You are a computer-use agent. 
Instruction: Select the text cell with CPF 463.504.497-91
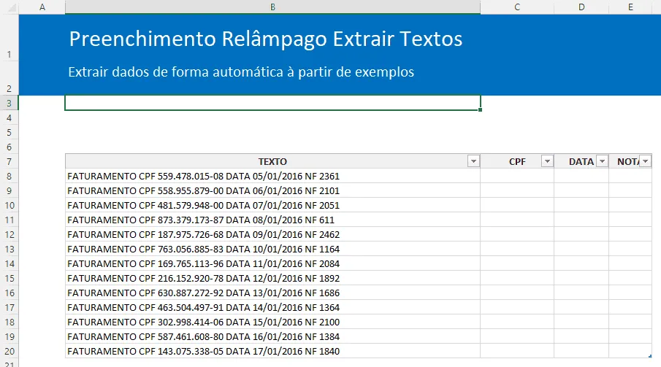[x=272, y=308]
